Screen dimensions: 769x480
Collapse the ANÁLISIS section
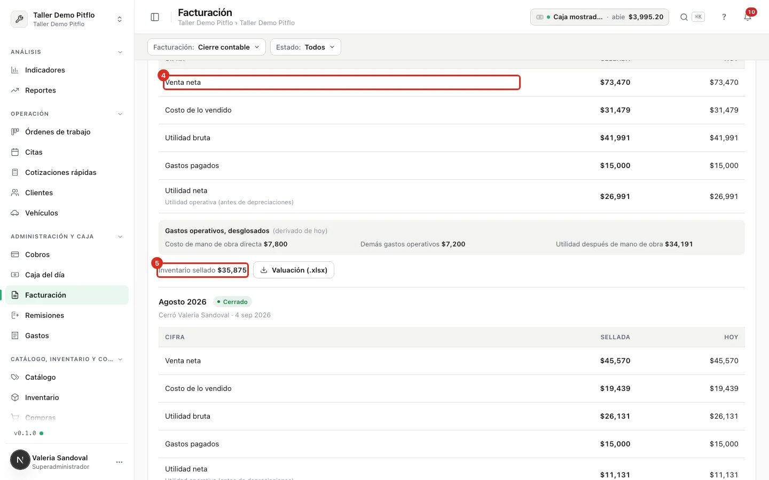(x=120, y=52)
